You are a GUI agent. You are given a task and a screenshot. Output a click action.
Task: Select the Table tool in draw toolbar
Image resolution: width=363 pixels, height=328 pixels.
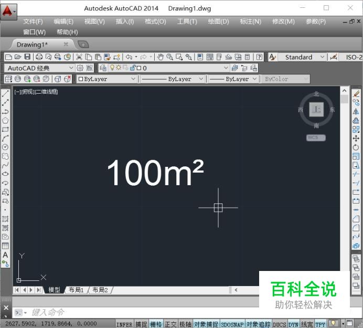click(5, 246)
